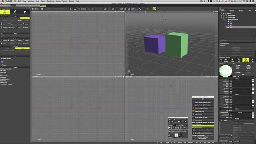Create a Capsule primitive
The width and height of the screenshot is (256, 144).
point(11,28)
